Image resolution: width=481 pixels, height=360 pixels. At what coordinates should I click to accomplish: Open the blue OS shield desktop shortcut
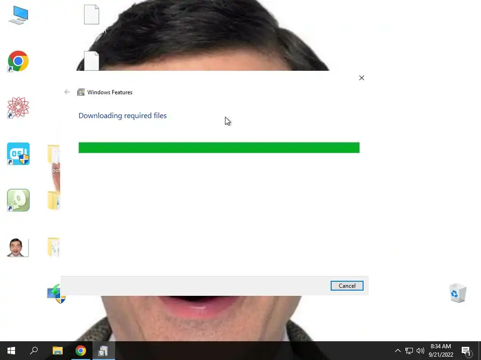click(18, 154)
